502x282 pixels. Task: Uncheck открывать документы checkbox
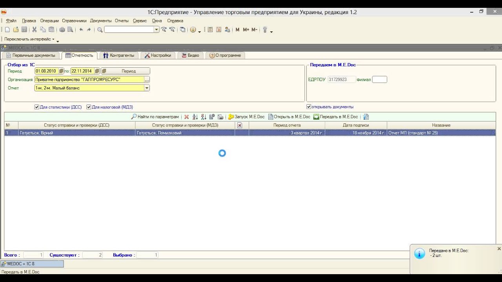[309, 107]
